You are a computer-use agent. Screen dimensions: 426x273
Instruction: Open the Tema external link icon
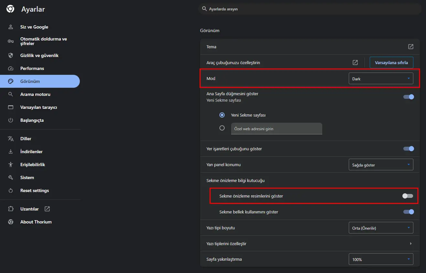411,47
